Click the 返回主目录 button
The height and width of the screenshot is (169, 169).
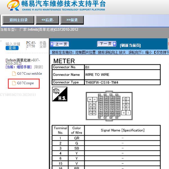[18, 20]
